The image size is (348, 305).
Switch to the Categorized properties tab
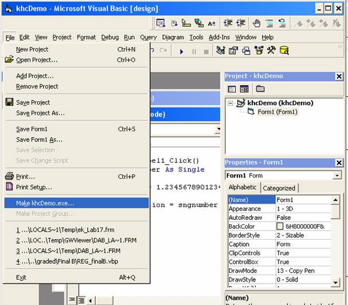(279, 188)
